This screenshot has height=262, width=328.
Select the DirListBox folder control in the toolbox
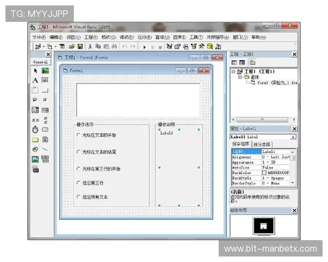pyautogui.click(x=35, y=140)
